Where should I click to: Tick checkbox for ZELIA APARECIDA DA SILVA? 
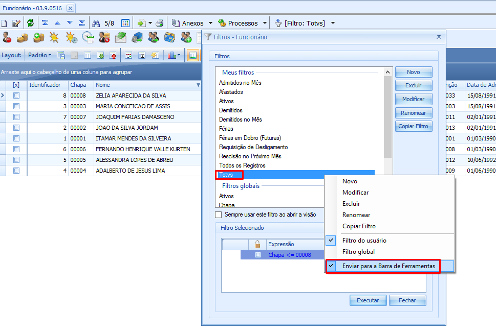point(16,96)
